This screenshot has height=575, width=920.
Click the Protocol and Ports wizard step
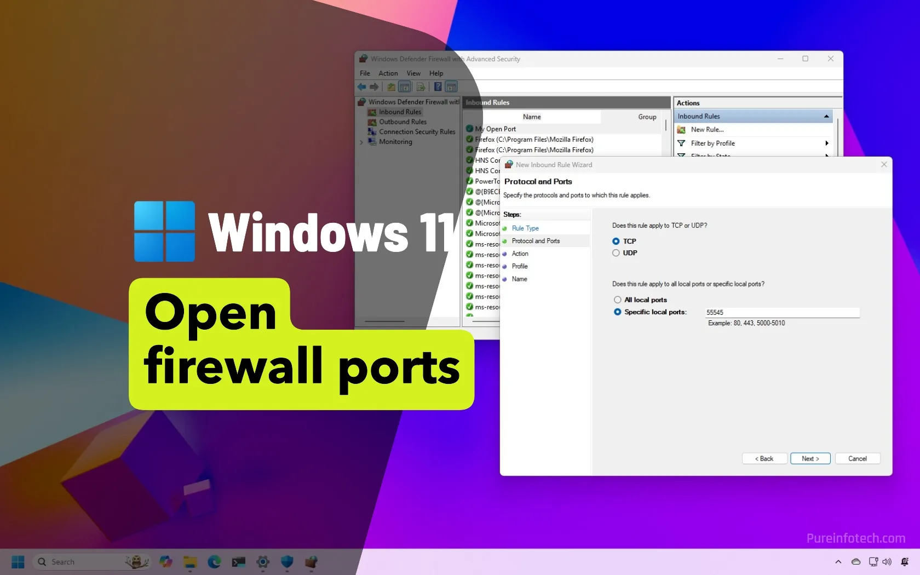pyautogui.click(x=536, y=241)
